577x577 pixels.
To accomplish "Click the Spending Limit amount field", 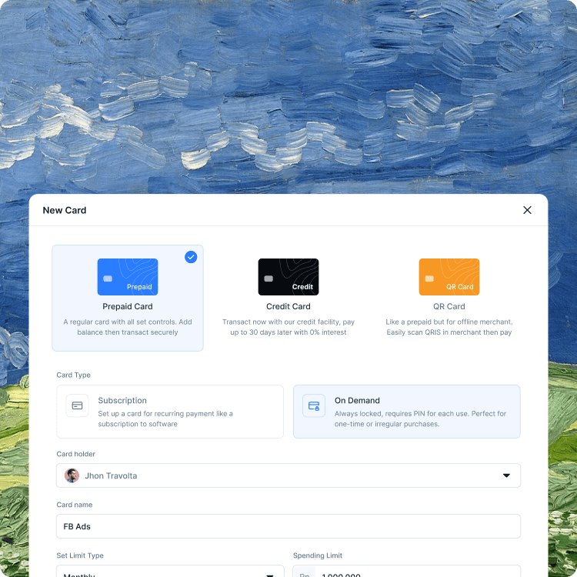I will tap(415, 572).
